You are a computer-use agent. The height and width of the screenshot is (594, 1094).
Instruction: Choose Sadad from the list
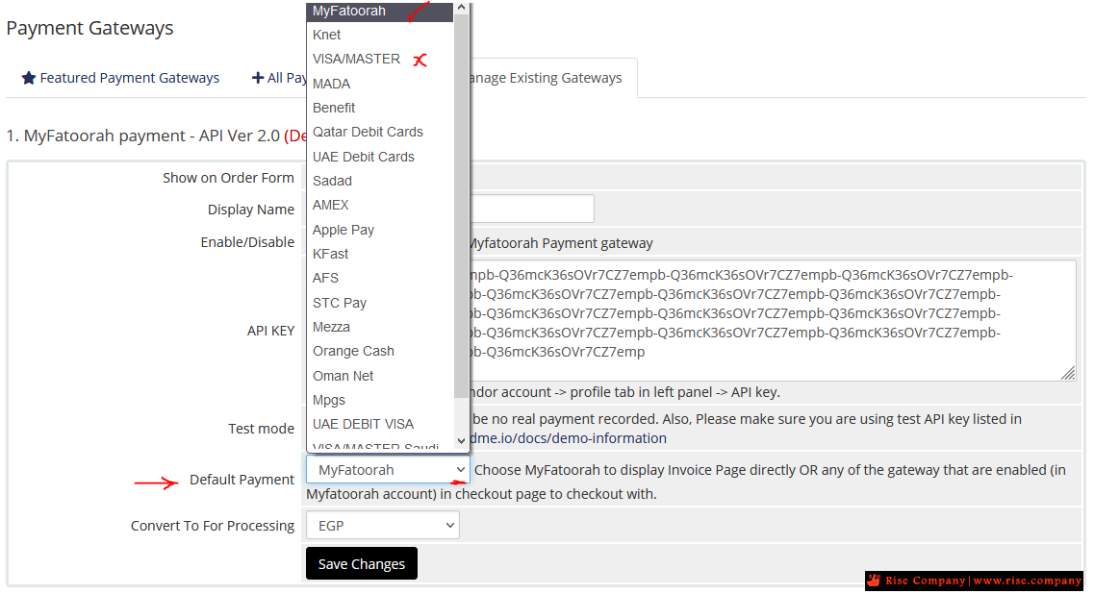(x=380, y=181)
